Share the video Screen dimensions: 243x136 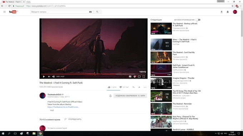(139, 87)
